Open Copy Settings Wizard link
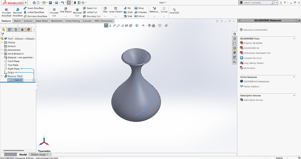This screenshot has width=301, height=159. pyautogui.click(x=252, y=63)
